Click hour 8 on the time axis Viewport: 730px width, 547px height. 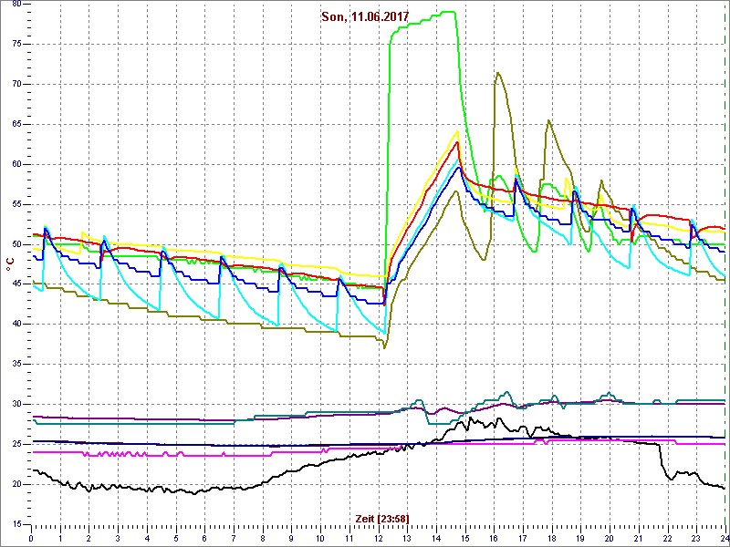pyautogui.click(x=263, y=539)
